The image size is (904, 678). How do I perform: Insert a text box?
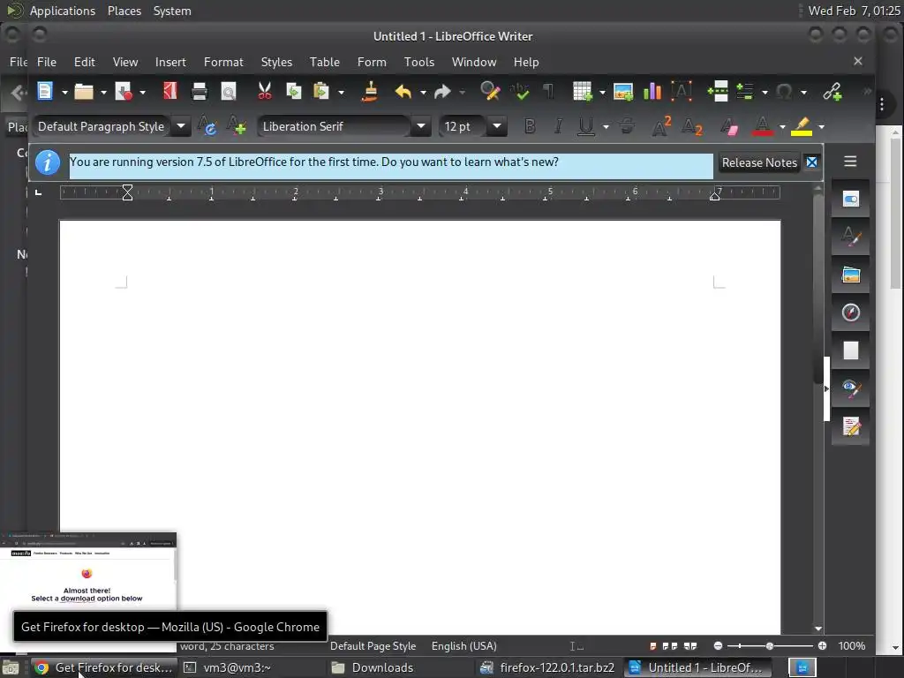[x=682, y=91]
